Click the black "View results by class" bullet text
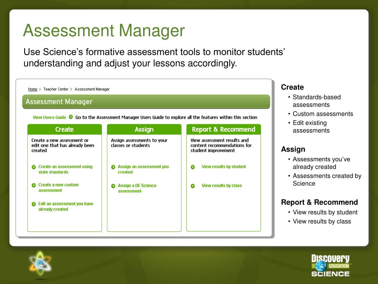 click(322, 222)
